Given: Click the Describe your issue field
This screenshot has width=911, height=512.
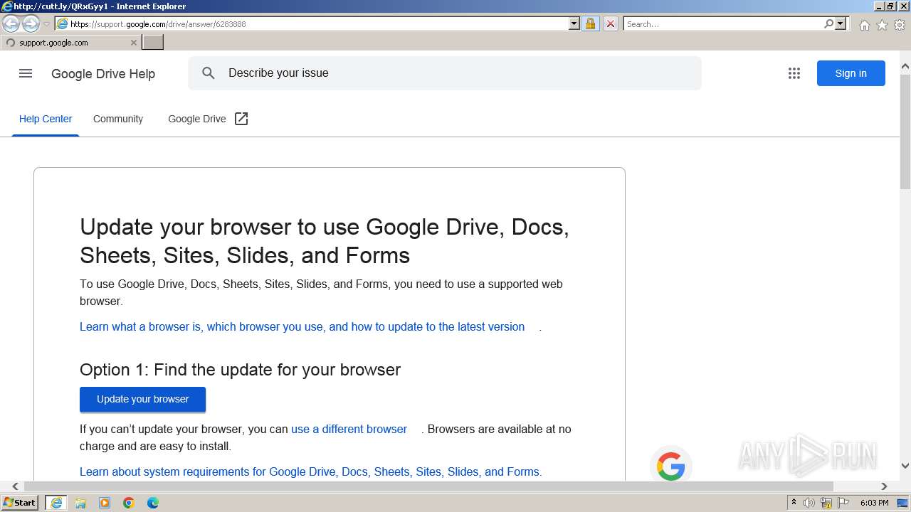Looking at the screenshot, I should 444,73.
